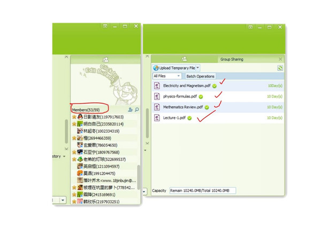Open the story dropdown arrow in left window

[x=64, y=156]
